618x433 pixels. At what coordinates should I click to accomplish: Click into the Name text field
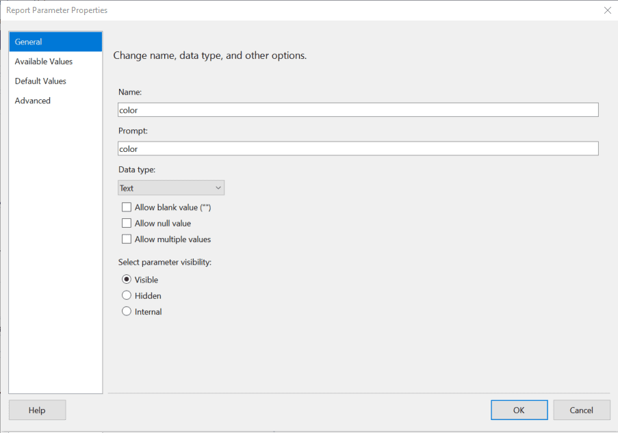(358, 110)
